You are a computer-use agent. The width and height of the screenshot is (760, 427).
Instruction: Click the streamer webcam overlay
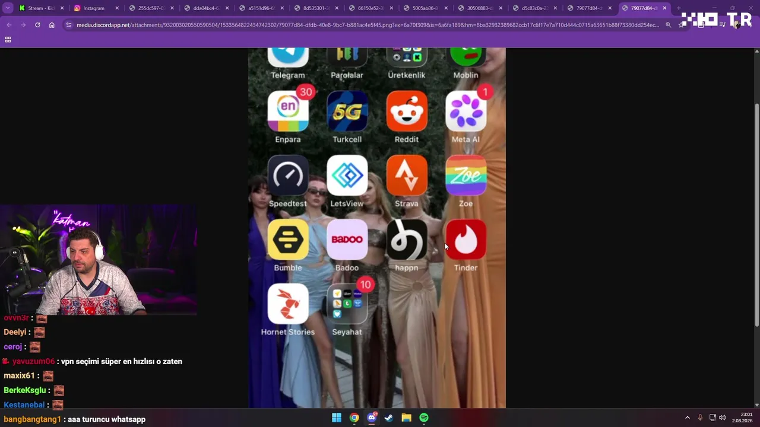click(x=99, y=260)
